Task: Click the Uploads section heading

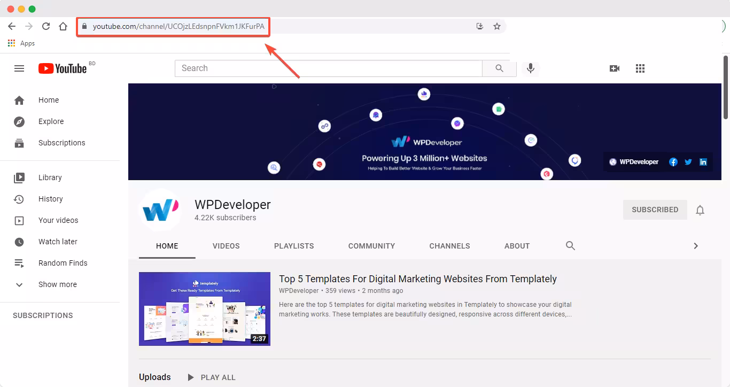Action: [155, 377]
